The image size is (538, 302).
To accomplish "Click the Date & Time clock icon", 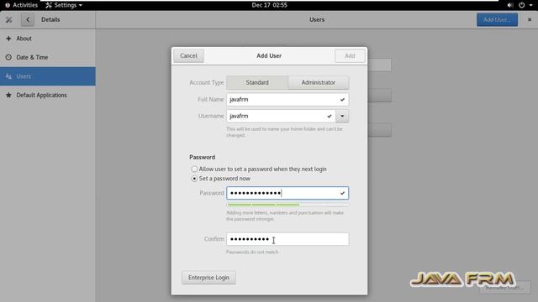I will click(8, 57).
